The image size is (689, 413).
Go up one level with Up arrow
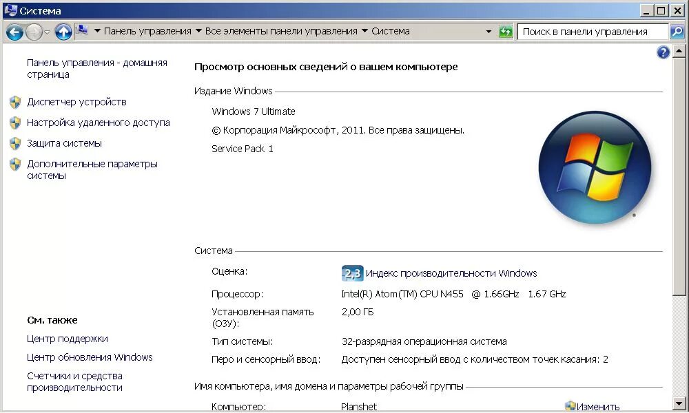pos(63,32)
